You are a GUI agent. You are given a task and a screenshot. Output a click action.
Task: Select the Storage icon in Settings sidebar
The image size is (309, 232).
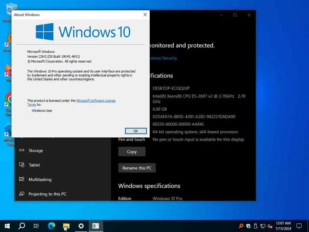(x=22, y=150)
